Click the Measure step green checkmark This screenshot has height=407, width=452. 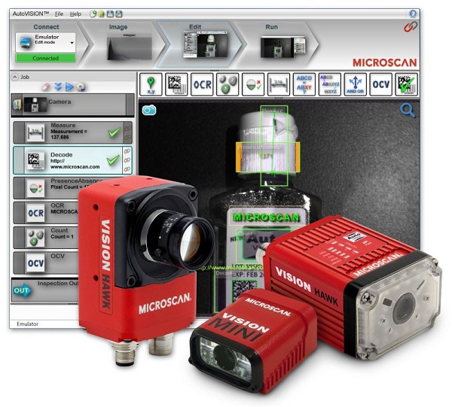coord(115,132)
